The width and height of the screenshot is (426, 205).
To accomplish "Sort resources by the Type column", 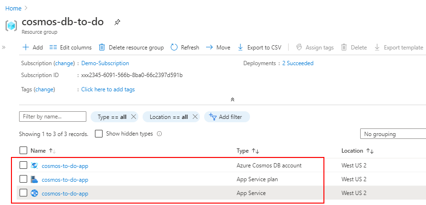I will pyautogui.click(x=255, y=151).
